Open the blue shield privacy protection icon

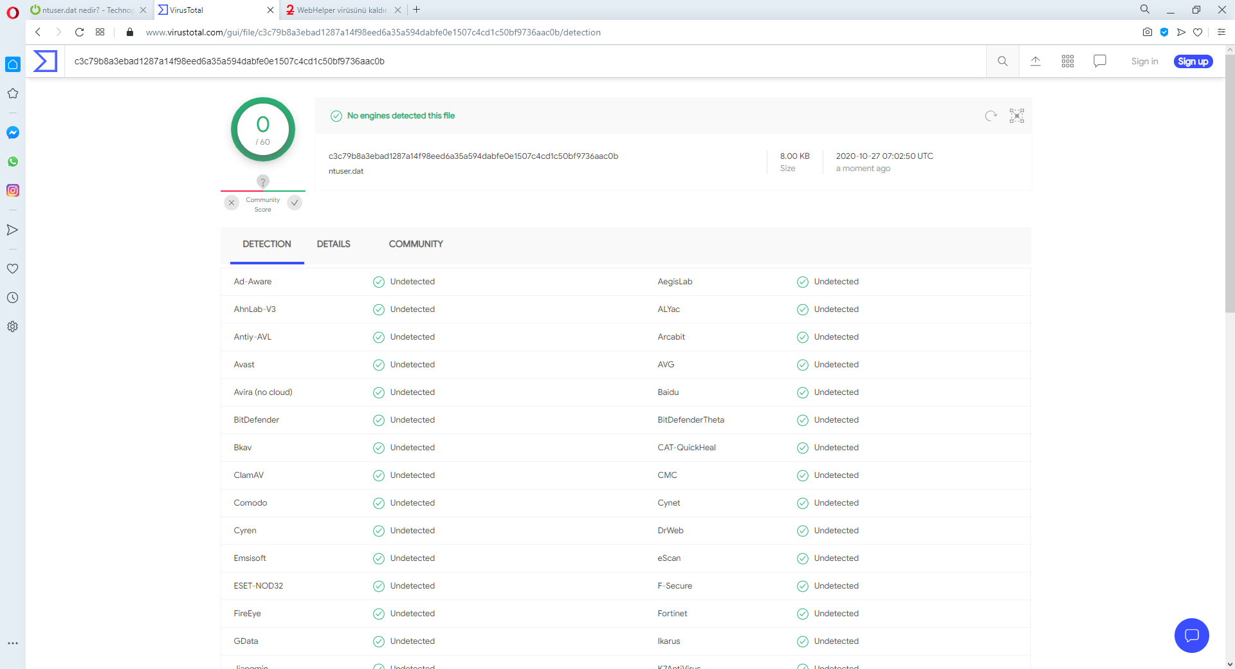point(1164,32)
